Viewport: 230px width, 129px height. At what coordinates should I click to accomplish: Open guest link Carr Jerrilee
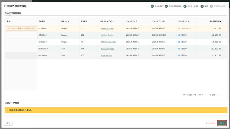click(x=106, y=55)
